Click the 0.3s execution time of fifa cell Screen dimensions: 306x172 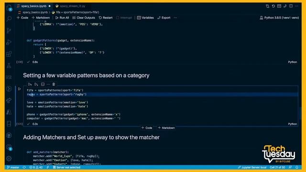click(x=35, y=124)
